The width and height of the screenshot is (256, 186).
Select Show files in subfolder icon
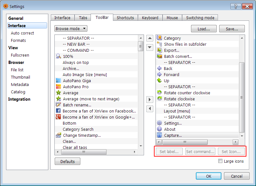click(159, 44)
